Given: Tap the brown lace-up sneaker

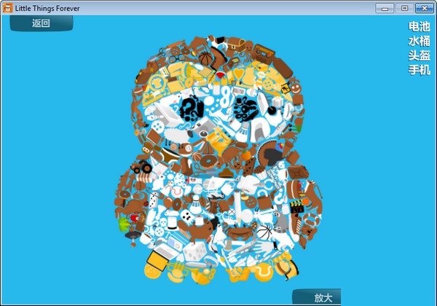Looking at the screenshot, I should (x=294, y=226).
